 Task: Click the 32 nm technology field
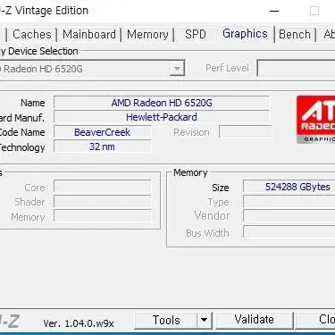[x=103, y=147]
